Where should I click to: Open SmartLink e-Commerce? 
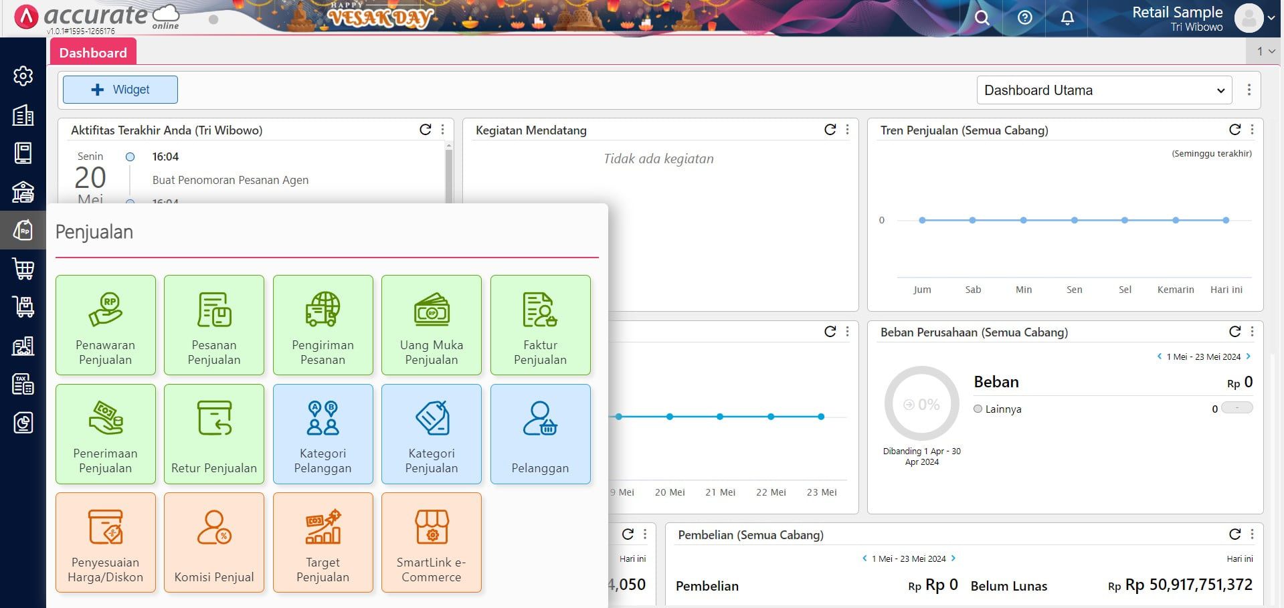(x=431, y=542)
